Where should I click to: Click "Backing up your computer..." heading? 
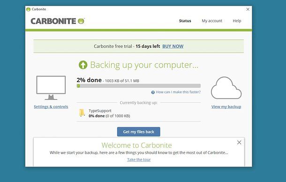pyautogui.click(x=144, y=65)
